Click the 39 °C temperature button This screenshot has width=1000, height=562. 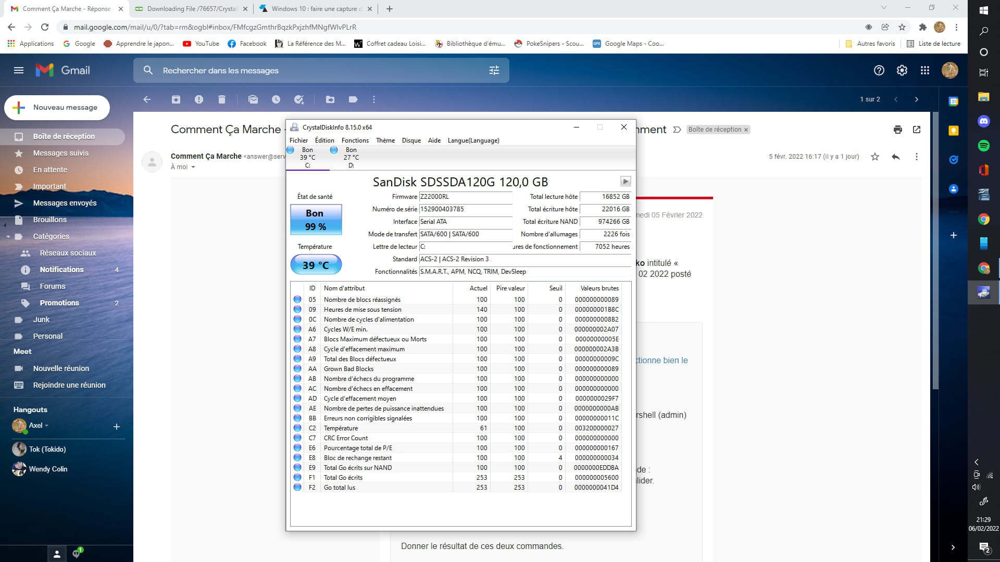coord(316,265)
